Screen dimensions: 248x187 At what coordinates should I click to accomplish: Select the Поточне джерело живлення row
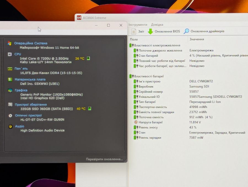click(188, 51)
